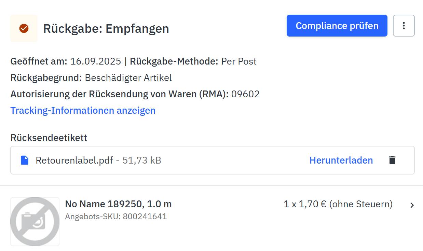423x251 pixels.
Task: Delete the Retourenlabel.pdf using the trash icon
Action: tap(392, 160)
